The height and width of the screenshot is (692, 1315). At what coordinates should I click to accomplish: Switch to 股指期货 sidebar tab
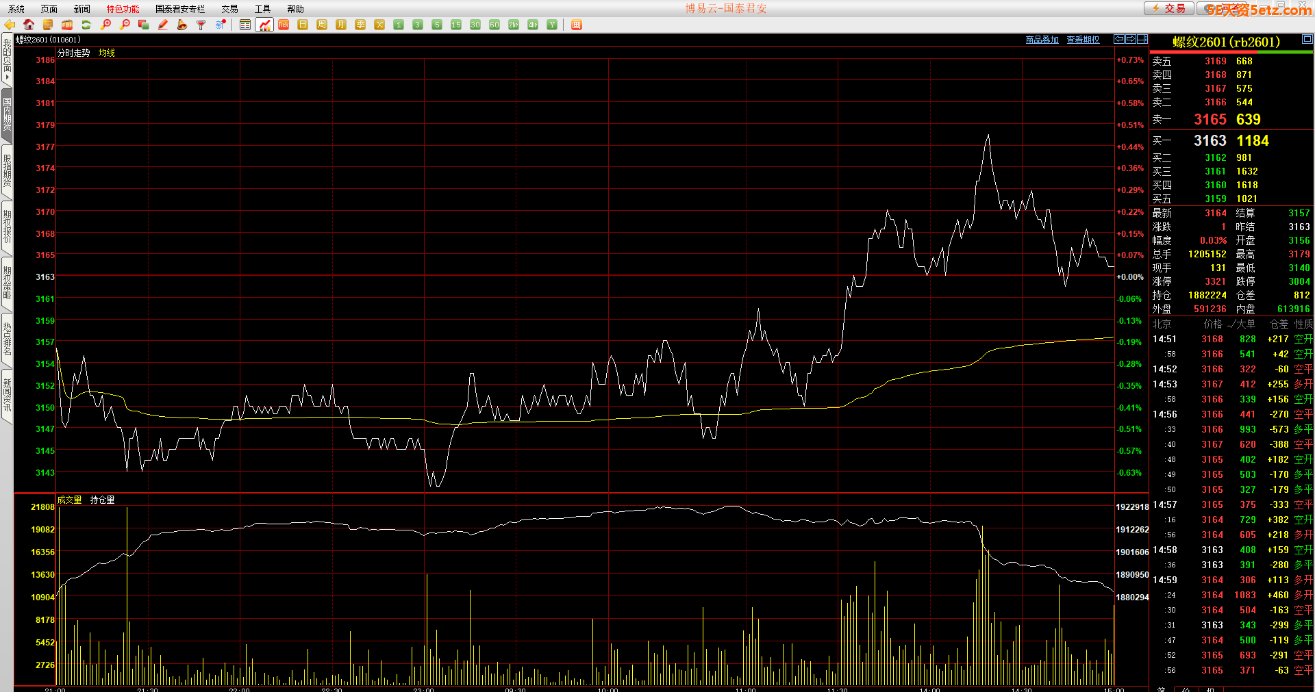[x=7, y=171]
